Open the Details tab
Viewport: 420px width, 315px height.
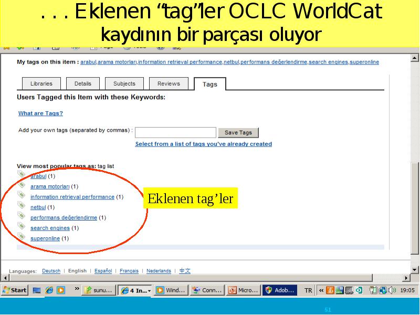tap(83, 83)
